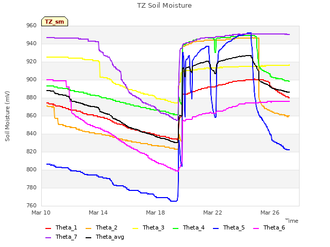Click the 820 y-axis tick label

(x=31, y=152)
